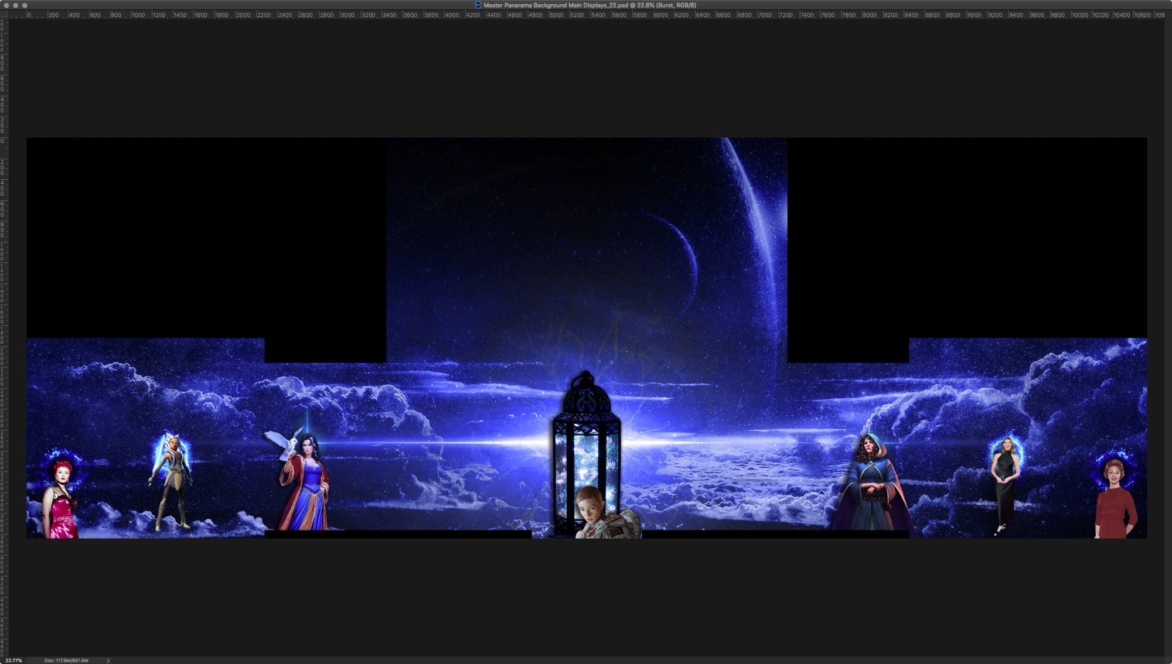Screen dimensions: 1172x664
Task: Close the document window
Action: [6, 5]
